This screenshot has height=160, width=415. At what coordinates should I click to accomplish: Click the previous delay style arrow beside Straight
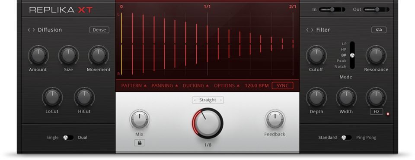195,100
